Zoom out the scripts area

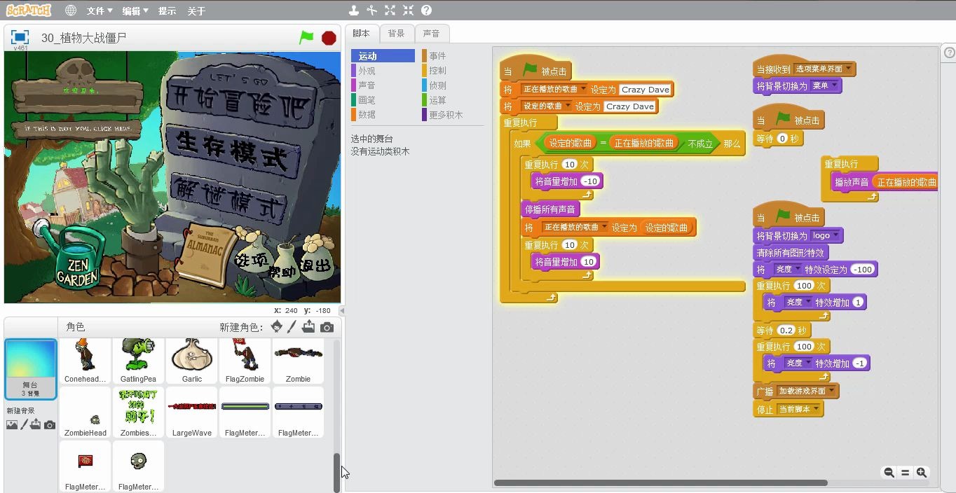pos(889,473)
